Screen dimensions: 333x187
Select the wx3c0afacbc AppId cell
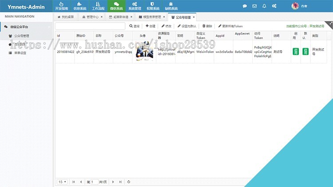click(223, 52)
